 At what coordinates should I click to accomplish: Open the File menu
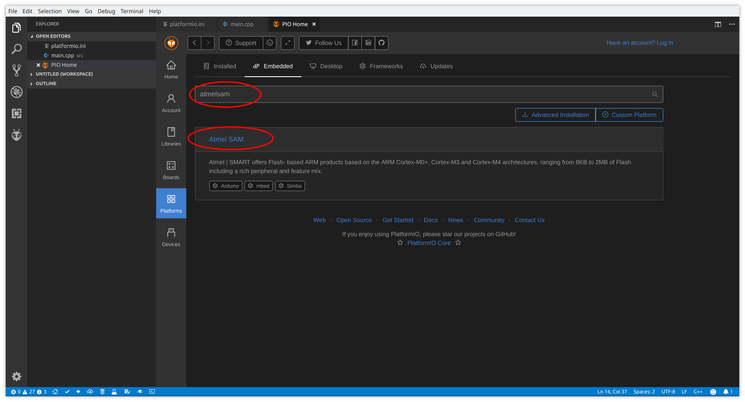[13, 11]
